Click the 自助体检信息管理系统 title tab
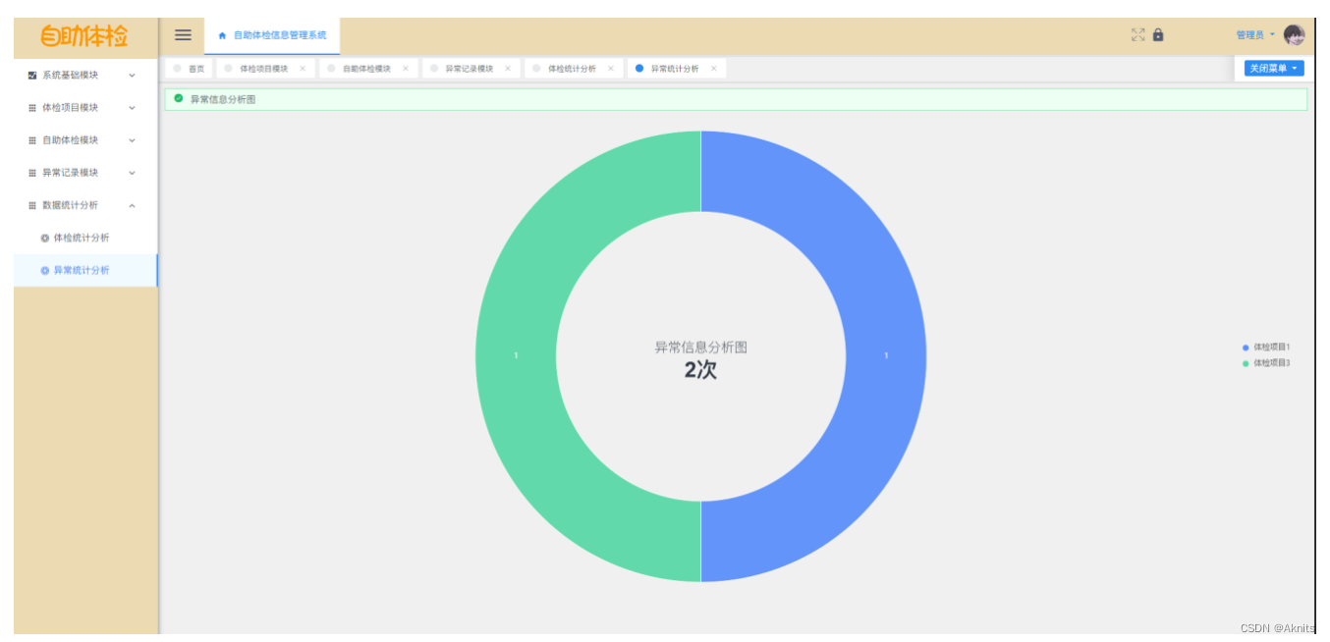The image size is (1330, 642). point(272,35)
